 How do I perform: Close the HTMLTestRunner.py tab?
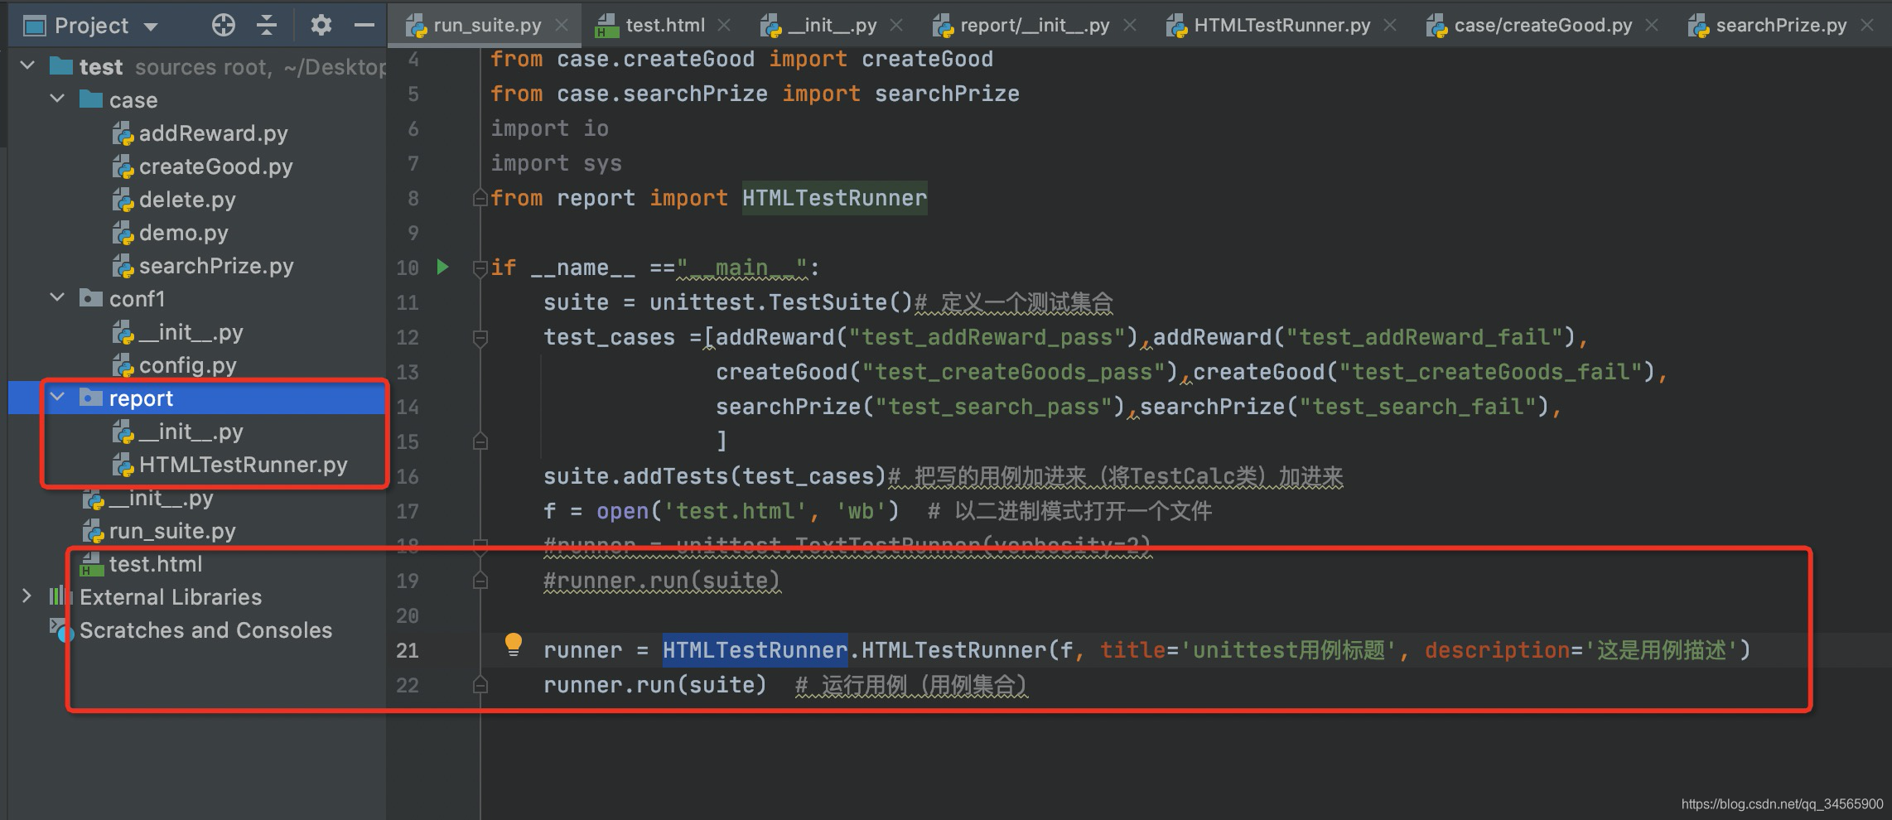point(1390,26)
